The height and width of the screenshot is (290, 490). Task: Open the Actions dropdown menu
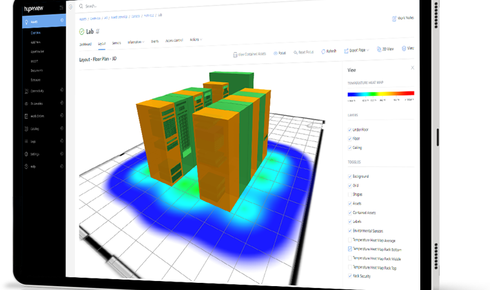(194, 39)
